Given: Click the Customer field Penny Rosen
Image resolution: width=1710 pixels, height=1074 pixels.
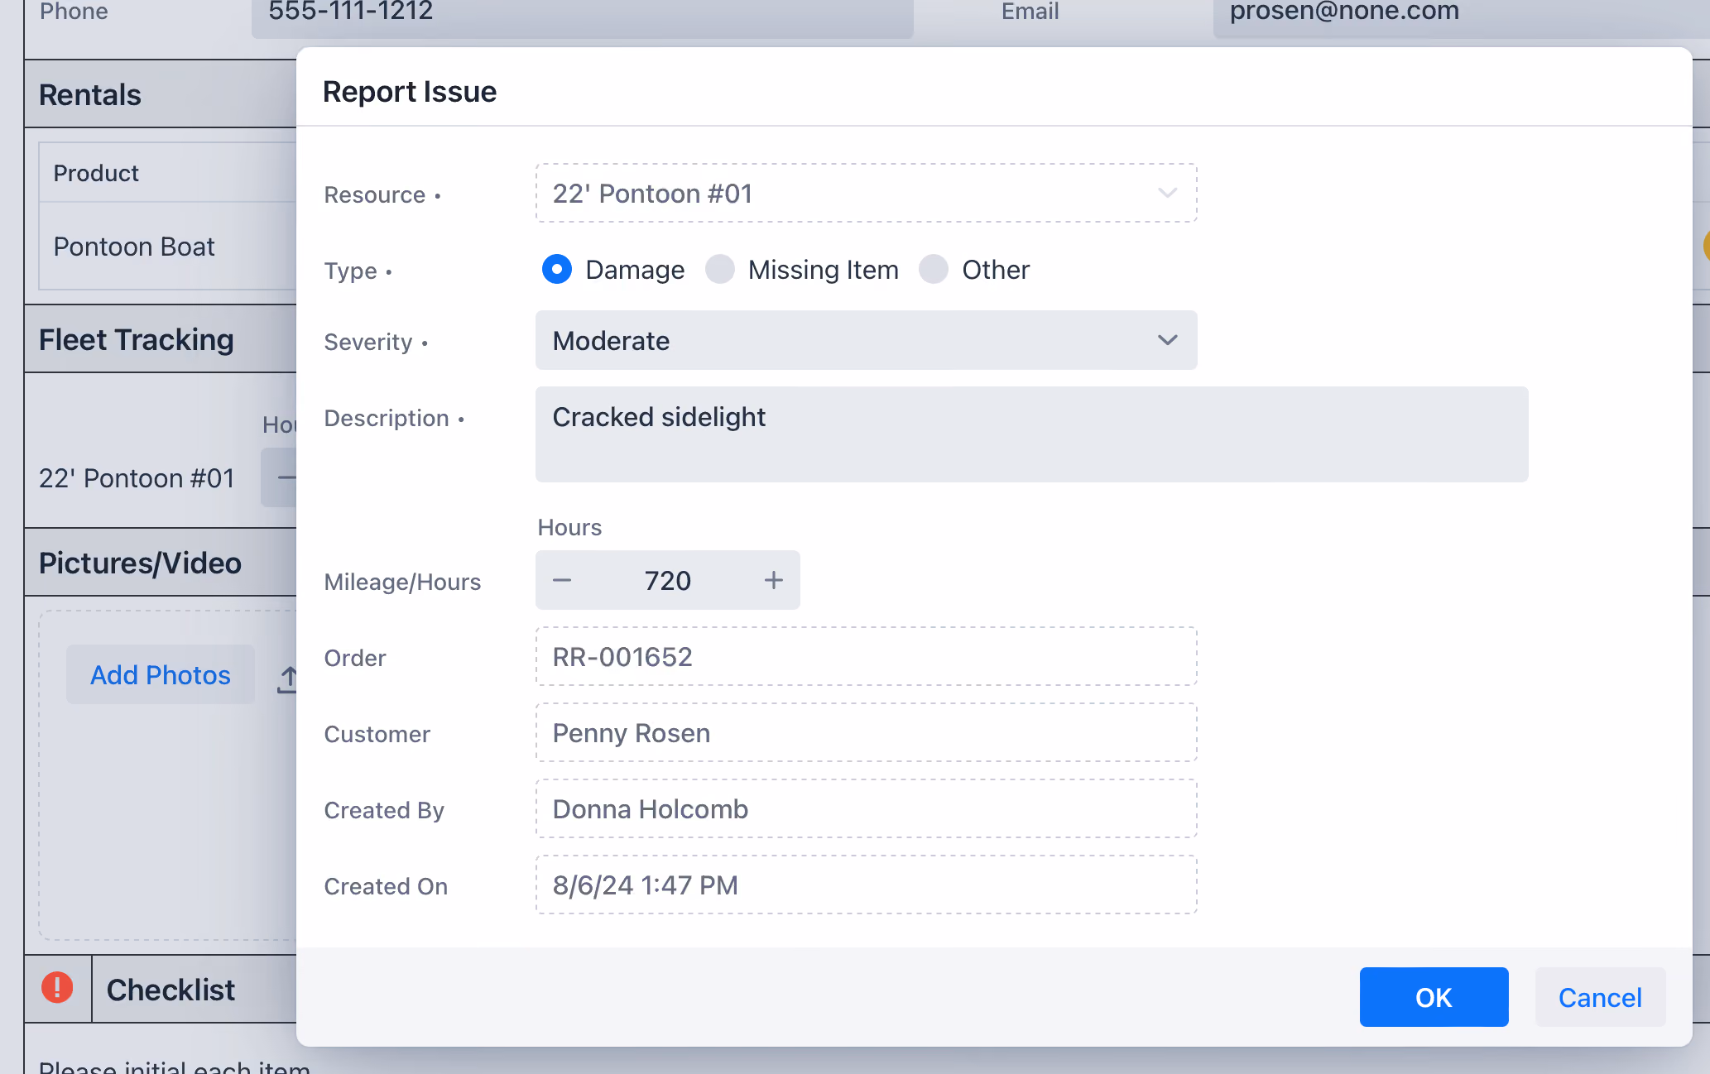Looking at the screenshot, I should (x=866, y=733).
